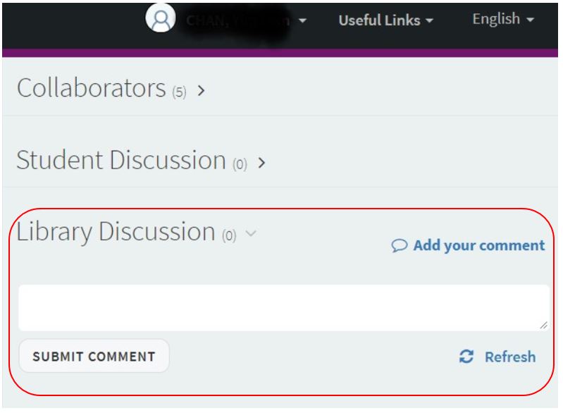The height and width of the screenshot is (413, 563).
Task: Click inside the comment text box
Action: coord(284,308)
